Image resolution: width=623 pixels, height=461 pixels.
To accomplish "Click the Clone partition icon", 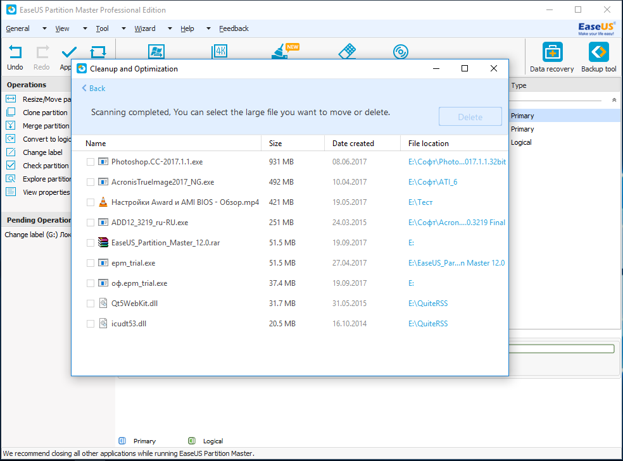I will pos(11,113).
